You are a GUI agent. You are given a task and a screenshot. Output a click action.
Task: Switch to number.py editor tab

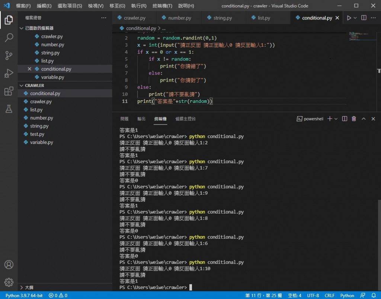[x=179, y=18]
